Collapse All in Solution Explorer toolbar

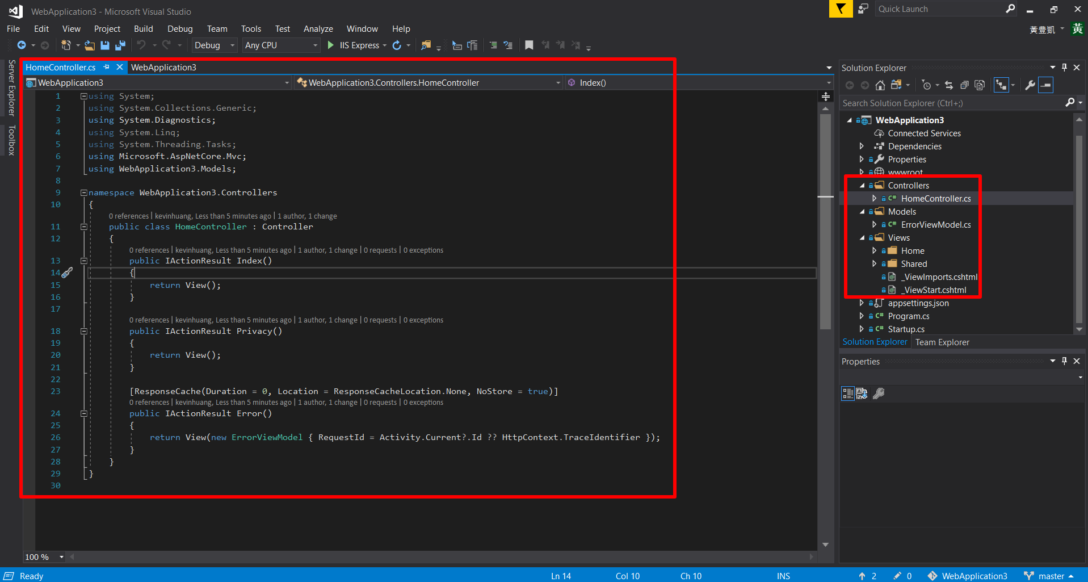tap(964, 85)
